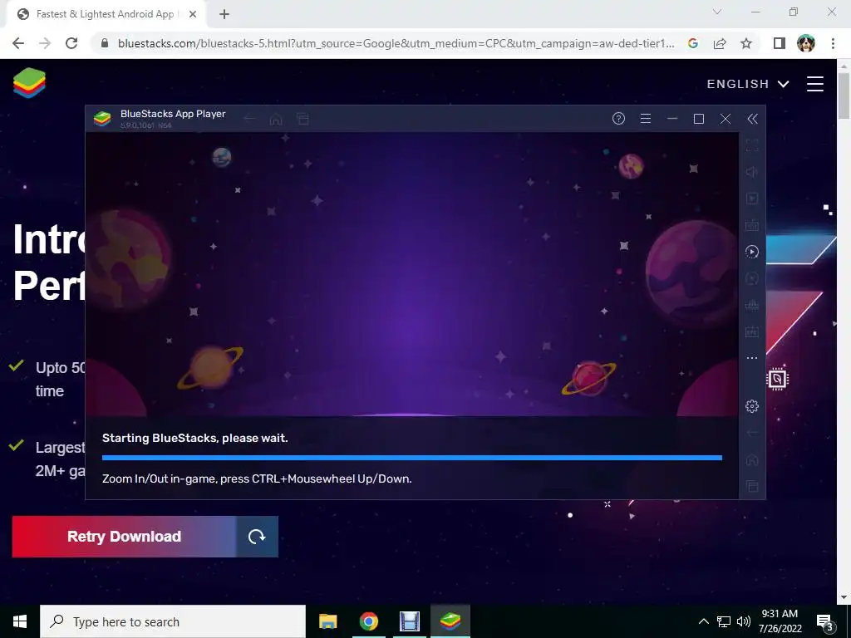Reload the page in Chrome

click(71, 43)
